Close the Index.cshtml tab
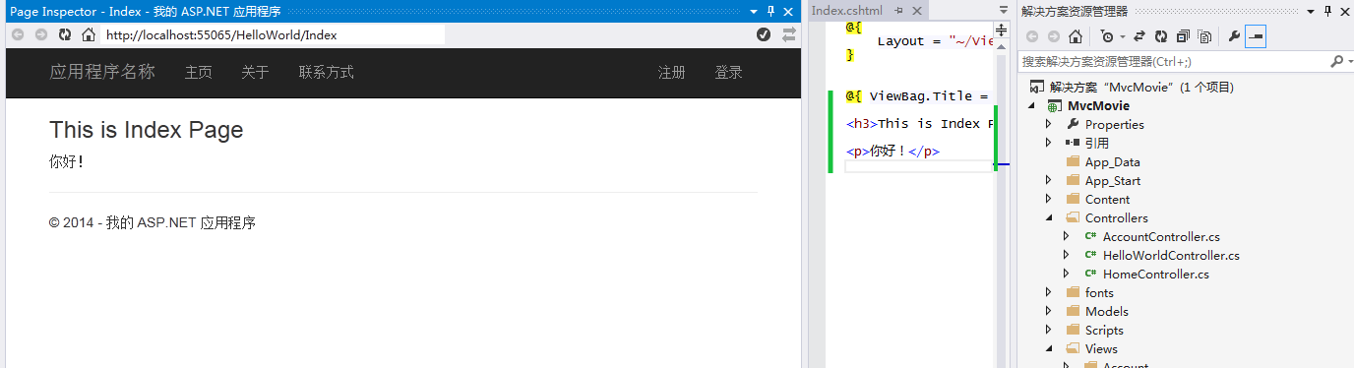 (x=916, y=11)
